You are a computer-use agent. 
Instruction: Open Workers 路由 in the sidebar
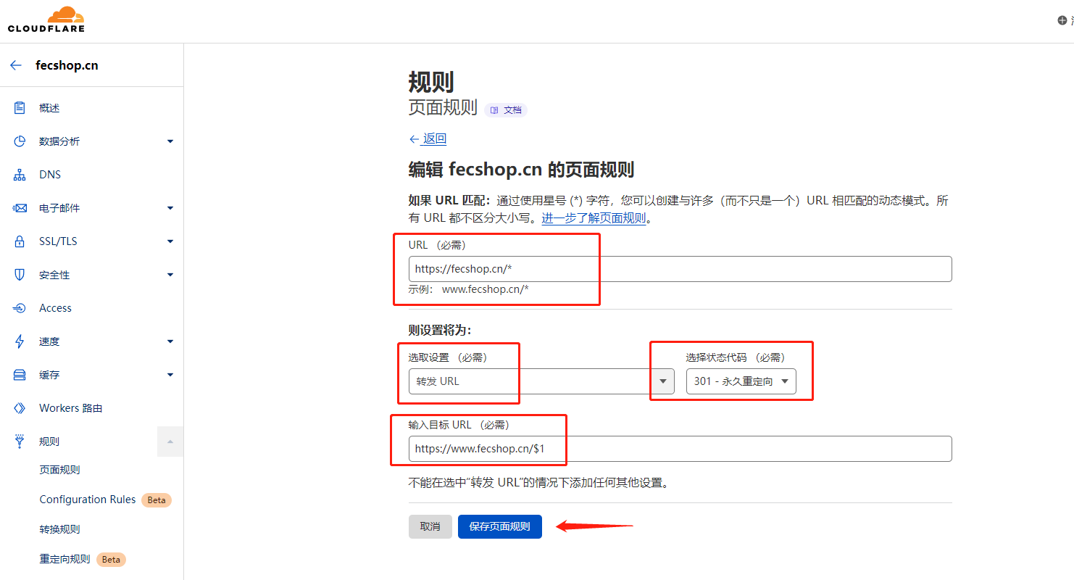pos(70,408)
